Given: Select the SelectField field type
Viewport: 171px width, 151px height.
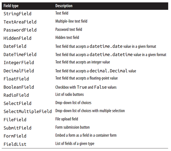Looking at the screenshot, I should tap(18, 103).
